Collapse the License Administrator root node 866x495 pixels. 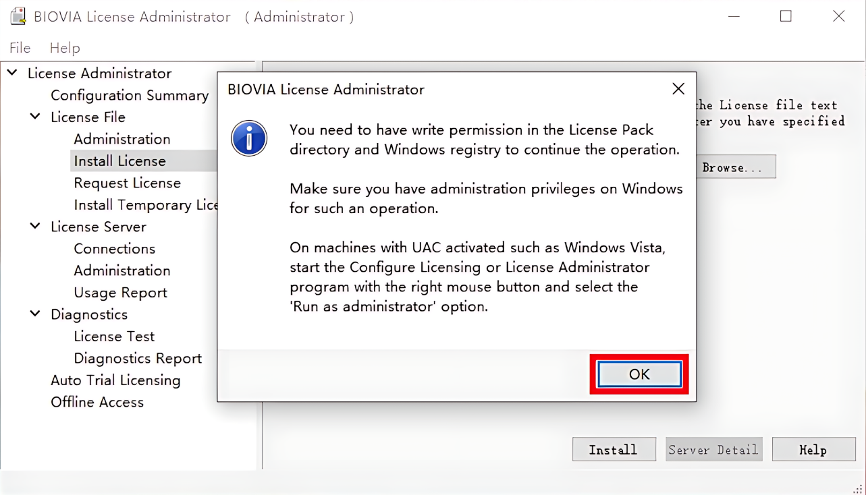[12, 72]
